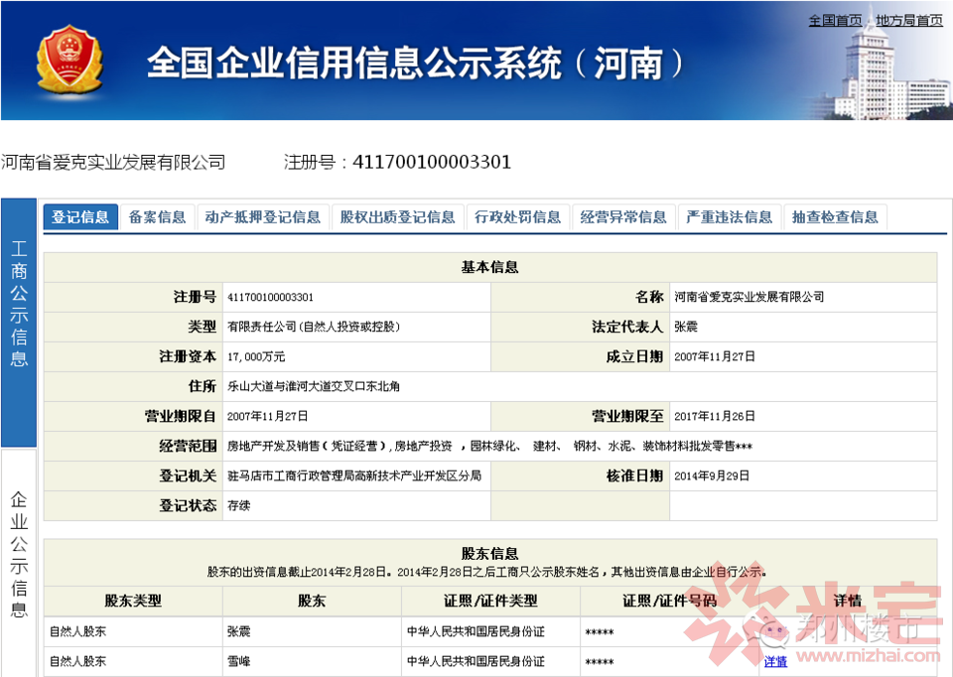
Task: Switch to 股权出质登记信息 tab
Action: pyautogui.click(x=397, y=217)
